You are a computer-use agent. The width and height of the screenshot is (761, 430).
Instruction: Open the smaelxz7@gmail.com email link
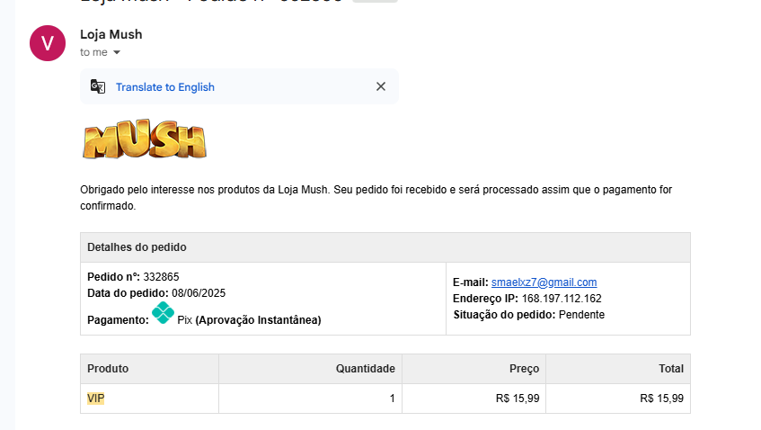pyautogui.click(x=544, y=282)
